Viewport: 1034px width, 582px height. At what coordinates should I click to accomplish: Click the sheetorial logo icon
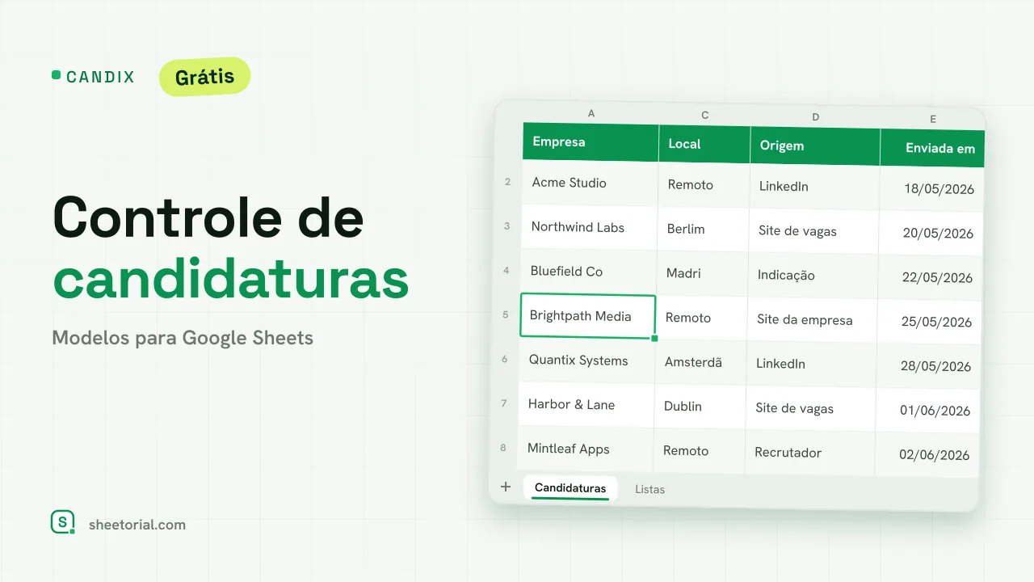(62, 522)
